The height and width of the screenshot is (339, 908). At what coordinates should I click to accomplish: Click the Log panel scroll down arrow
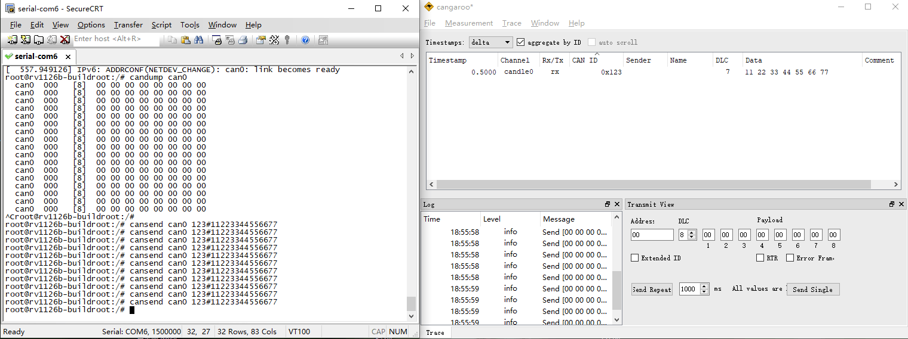(617, 320)
